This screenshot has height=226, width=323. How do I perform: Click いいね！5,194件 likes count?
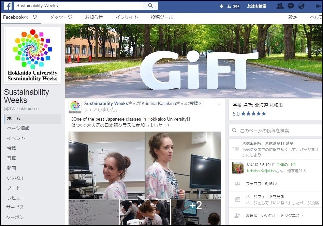[261, 165]
